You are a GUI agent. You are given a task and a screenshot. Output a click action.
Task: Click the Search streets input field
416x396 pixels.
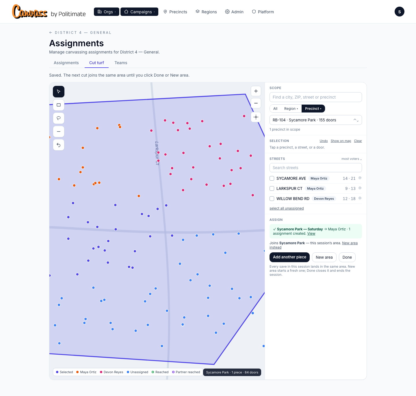[x=315, y=168]
